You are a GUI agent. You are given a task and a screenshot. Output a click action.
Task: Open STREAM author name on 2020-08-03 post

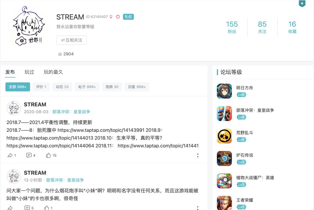[x=35, y=105]
